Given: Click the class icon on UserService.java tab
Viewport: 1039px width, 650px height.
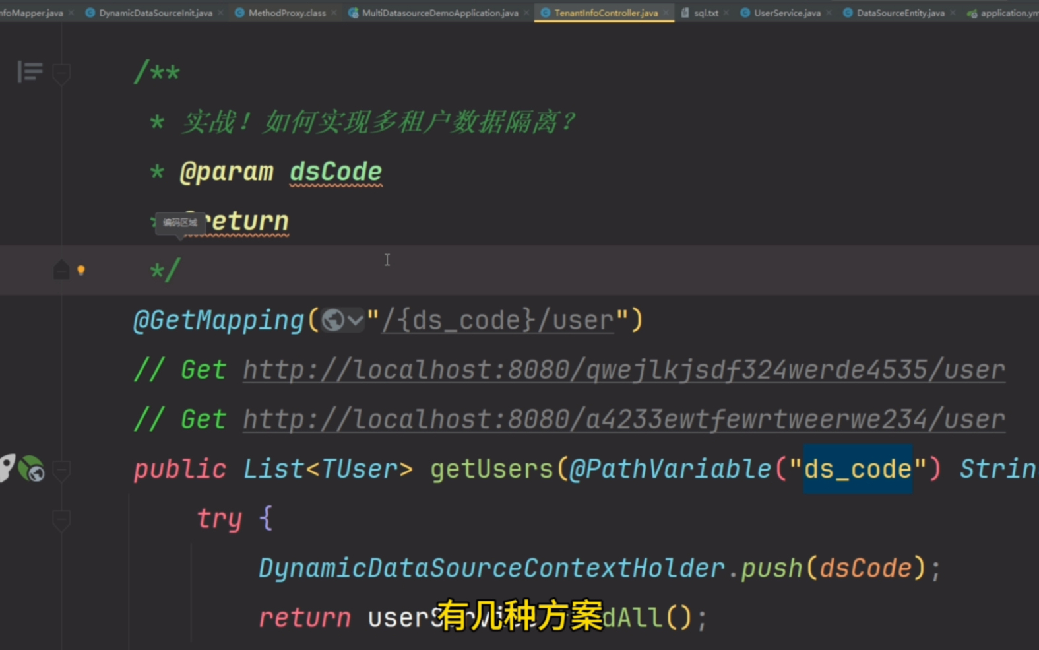Looking at the screenshot, I should (745, 13).
